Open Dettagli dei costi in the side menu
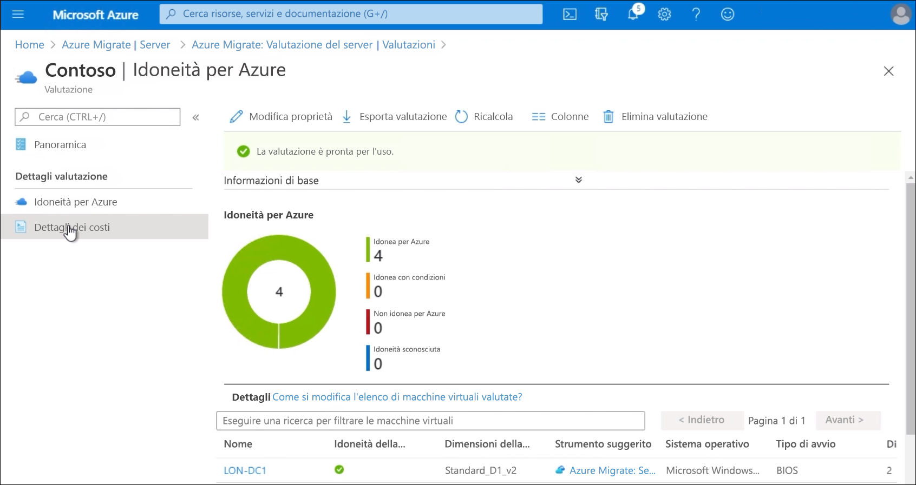 point(104,227)
